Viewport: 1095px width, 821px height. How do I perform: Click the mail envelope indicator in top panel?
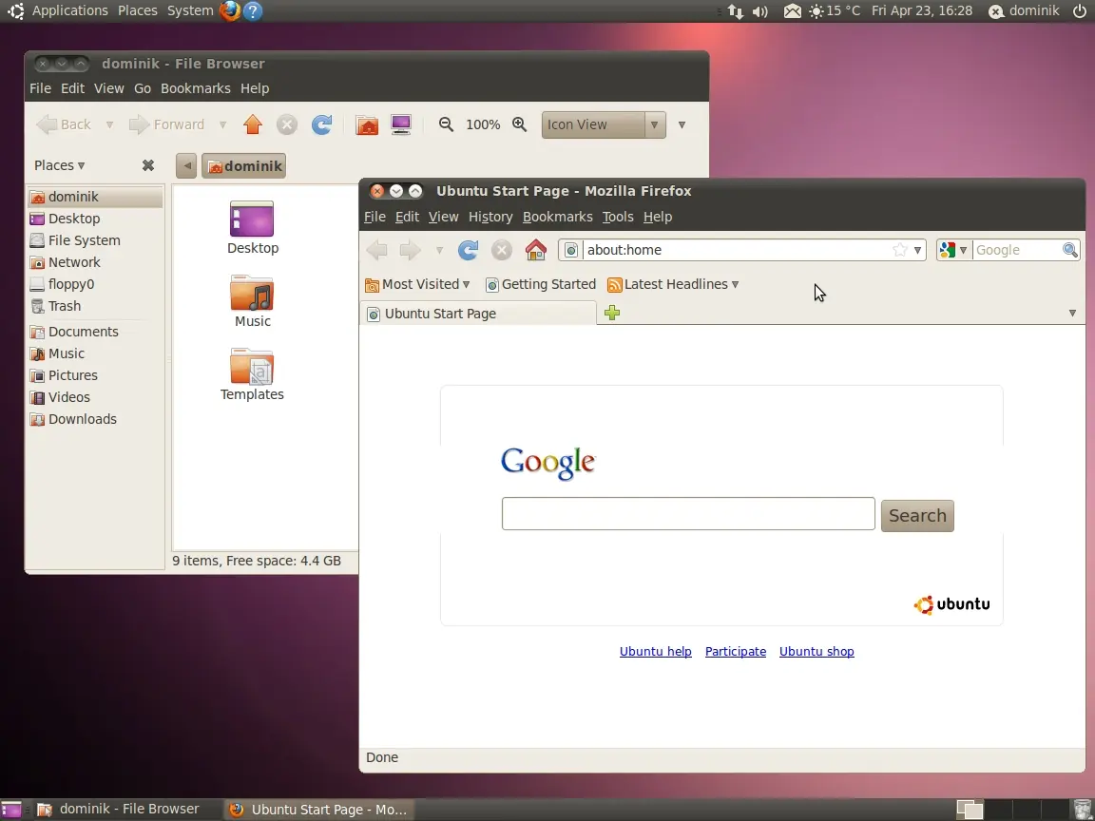(792, 11)
